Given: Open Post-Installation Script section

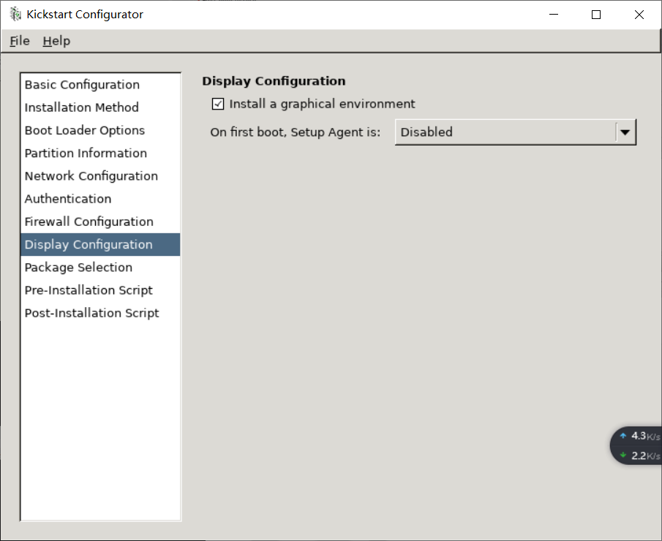Looking at the screenshot, I should tap(100, 313).
